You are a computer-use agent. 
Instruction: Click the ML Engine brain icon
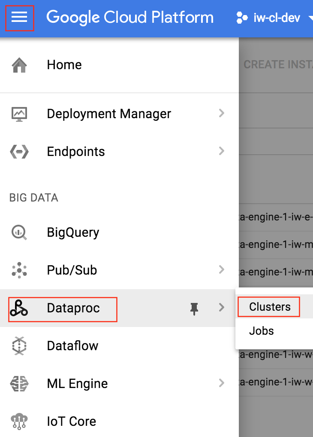[19, 384]
